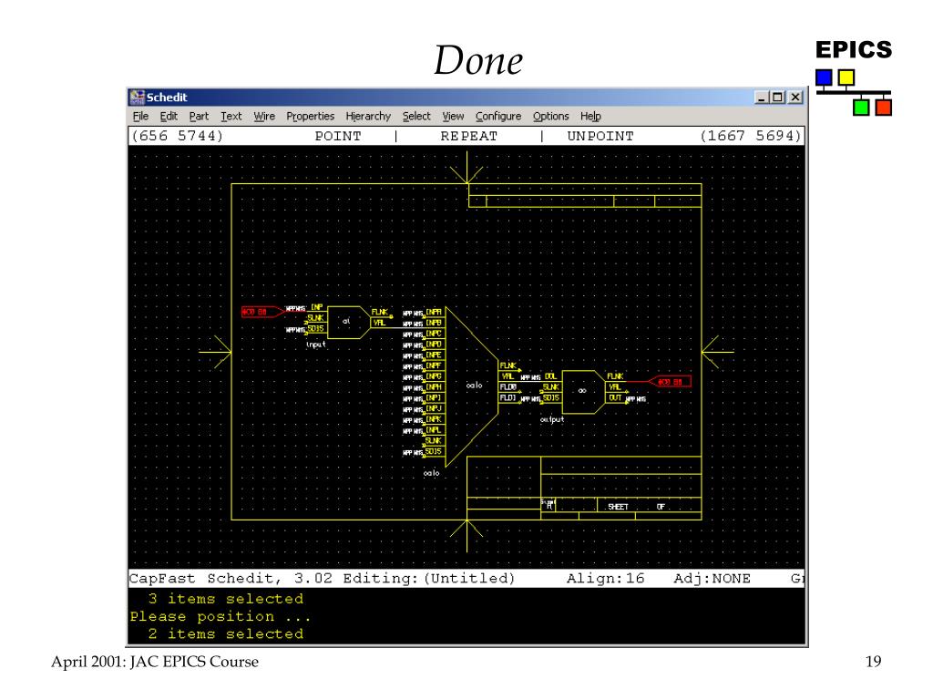Click the INPE input port on calc
Screen dimensions: 933x700
(x=434, y=355)
